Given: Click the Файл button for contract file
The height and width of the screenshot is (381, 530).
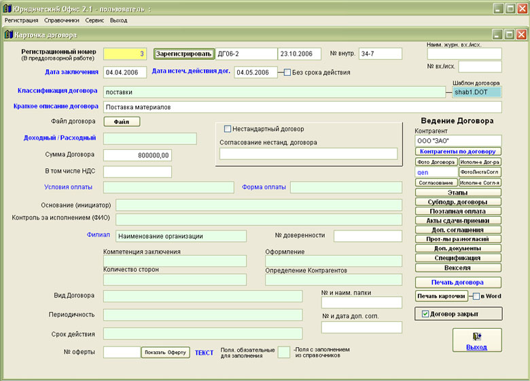Looking at the screenshot, I should 122,122.
